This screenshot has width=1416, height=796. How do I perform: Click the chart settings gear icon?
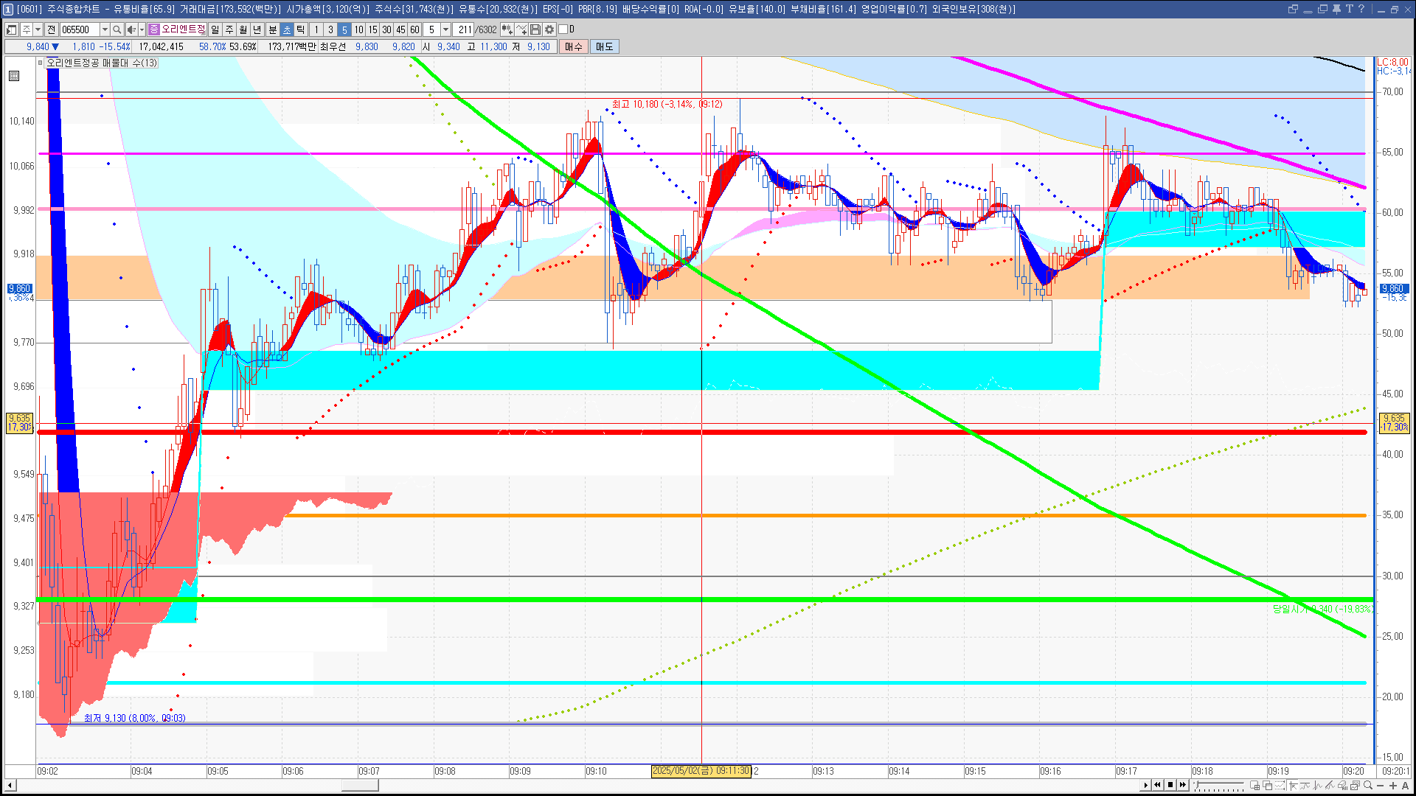click(549, 29)
